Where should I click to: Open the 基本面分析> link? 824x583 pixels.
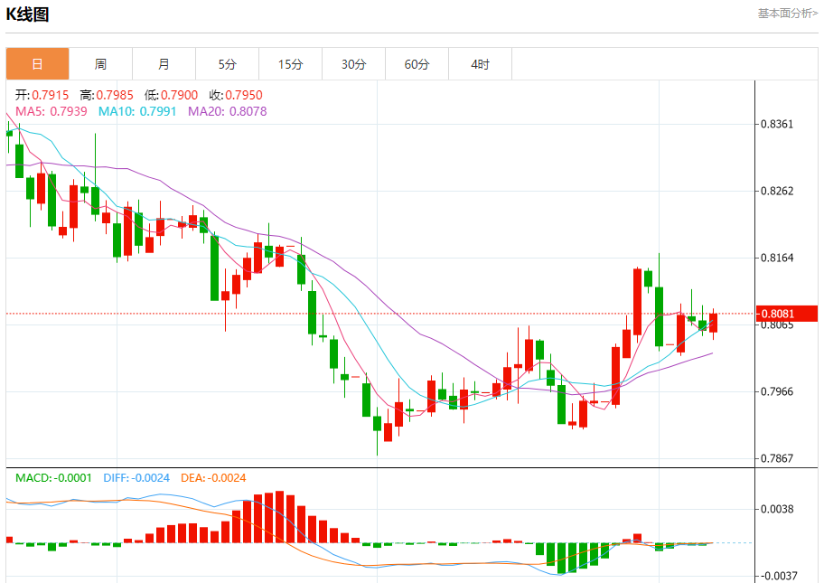tap(787, 14)
